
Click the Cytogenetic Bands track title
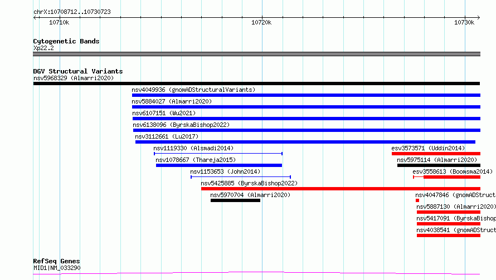click(x=66, y=41)
